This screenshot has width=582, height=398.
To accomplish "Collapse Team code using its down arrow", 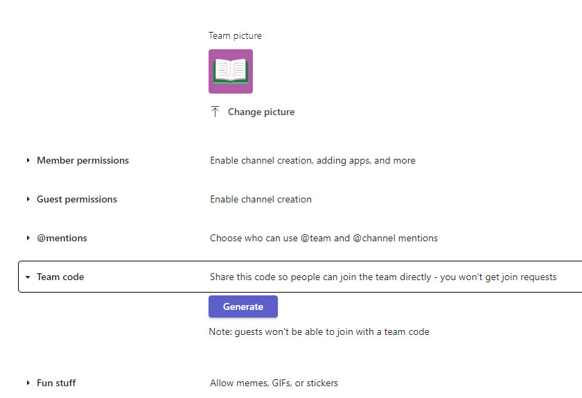I will tap(28, 277).
